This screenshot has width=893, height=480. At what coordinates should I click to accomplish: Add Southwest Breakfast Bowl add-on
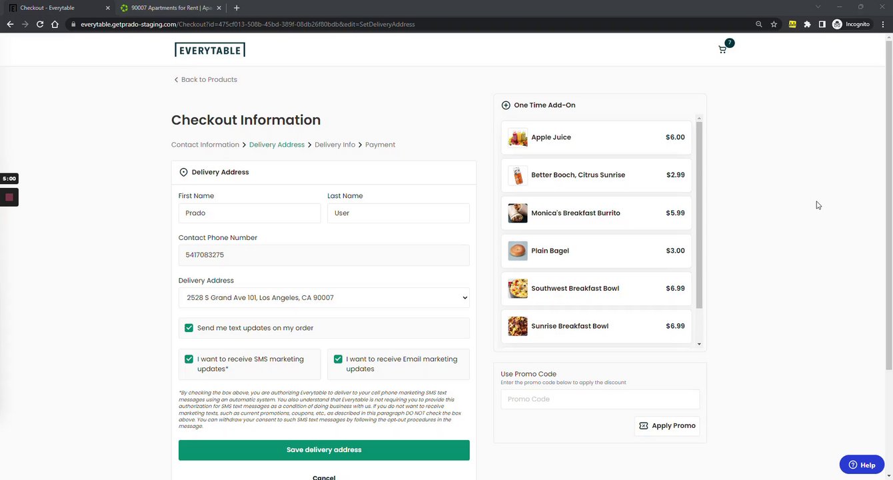click(596, 289)
